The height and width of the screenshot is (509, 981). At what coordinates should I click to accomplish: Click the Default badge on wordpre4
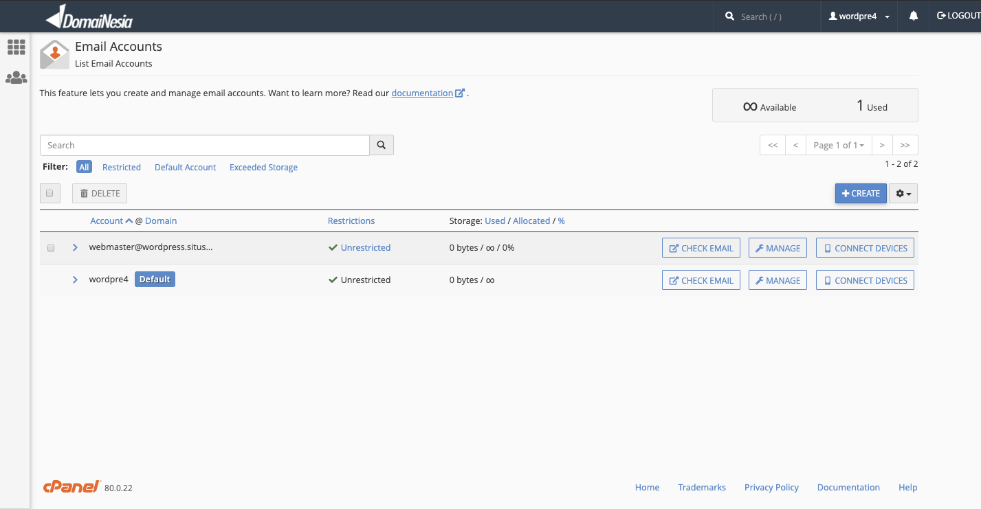pyautogui.click(x=155, y=280)
